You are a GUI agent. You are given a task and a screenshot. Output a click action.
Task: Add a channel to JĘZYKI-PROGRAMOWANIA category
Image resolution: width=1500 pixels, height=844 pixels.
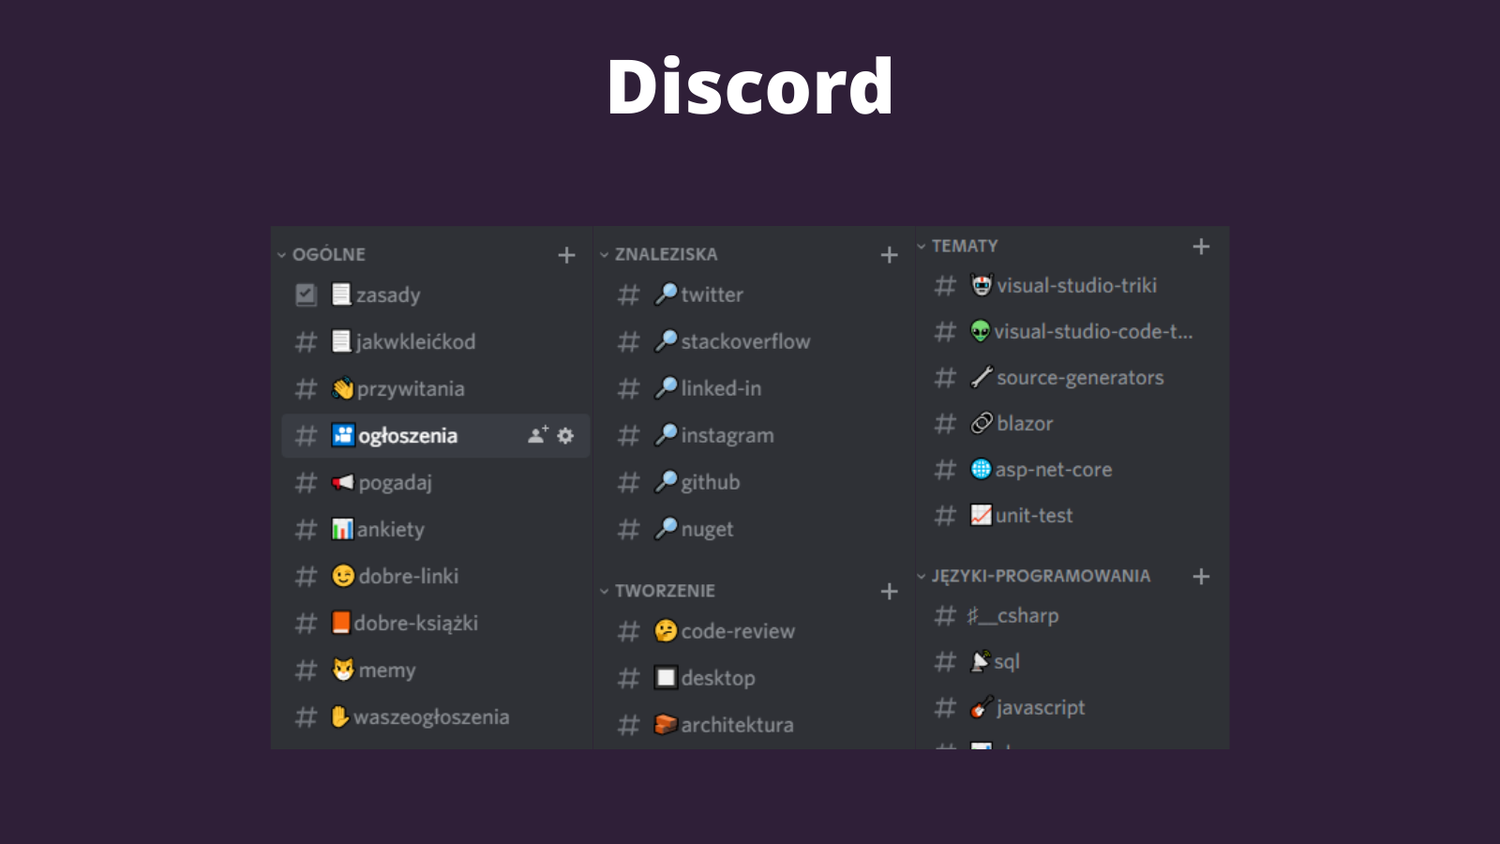(x=1201, y=577)
